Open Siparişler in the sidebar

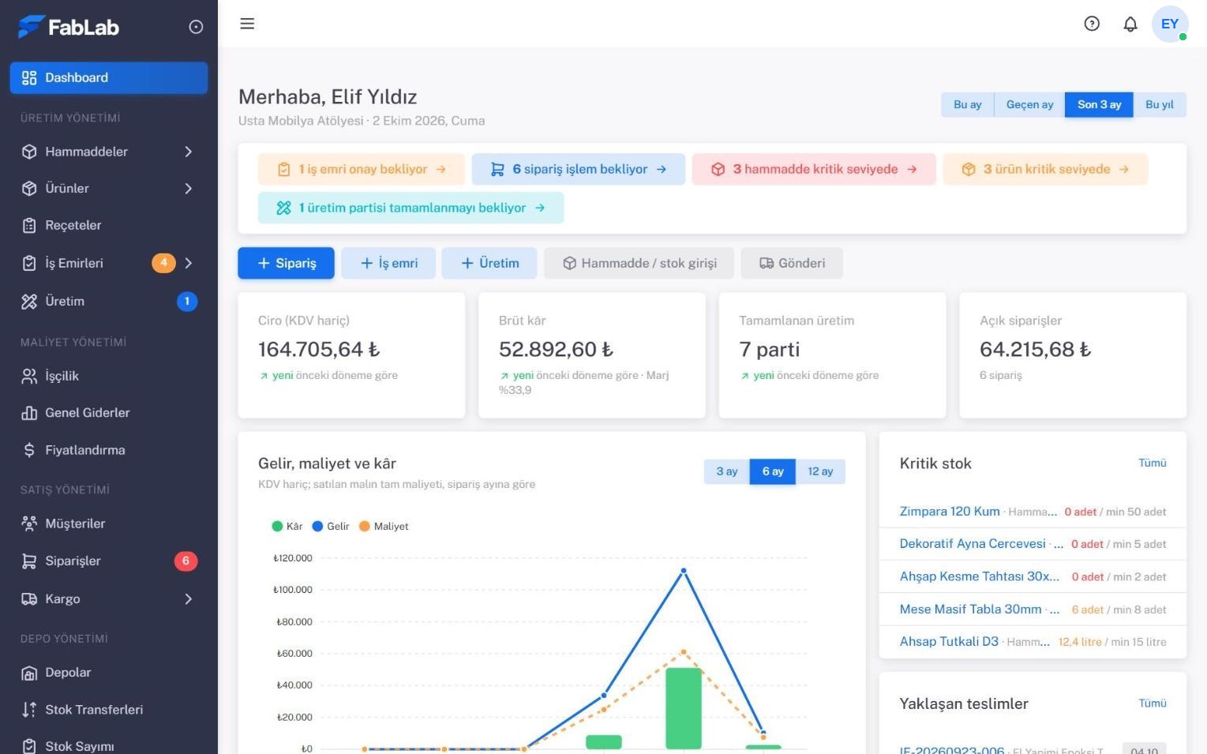(109, 561)
